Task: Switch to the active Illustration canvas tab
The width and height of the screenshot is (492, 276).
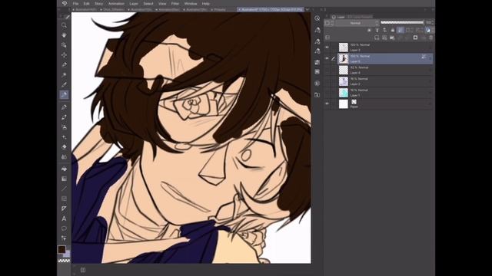Action: pyautogui.click(x=271, y=10)
